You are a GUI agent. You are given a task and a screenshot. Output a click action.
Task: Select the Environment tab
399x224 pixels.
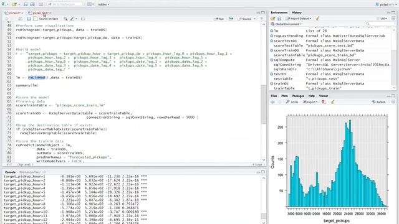(279, 12)
